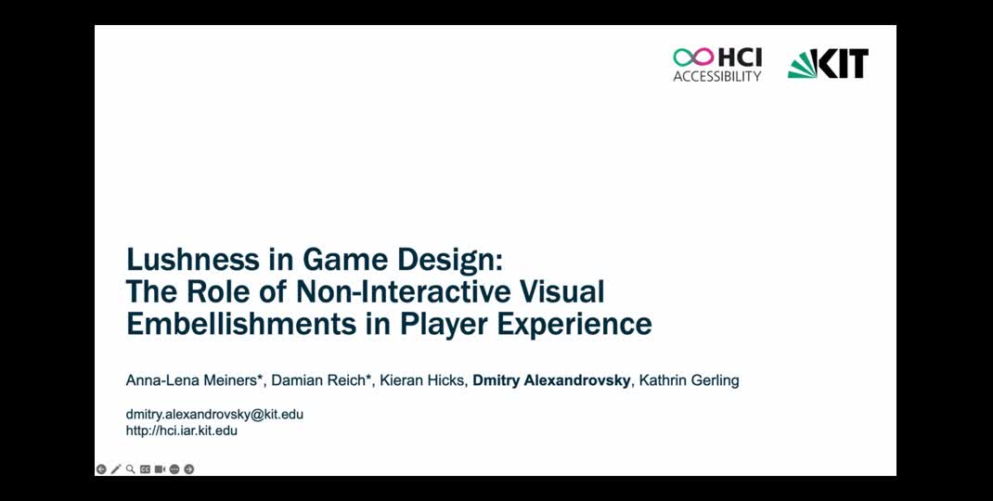The width and height of the screenshot is (993, 501).
Task: Click the dmitry.alexandrovsky@kit.edu email address
Action: (x=214, y=415)
